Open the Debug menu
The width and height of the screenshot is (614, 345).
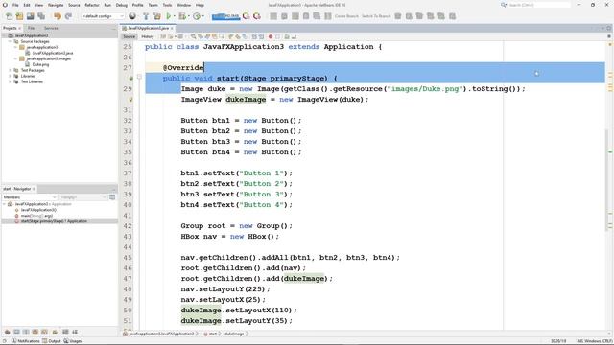[122, 5]
